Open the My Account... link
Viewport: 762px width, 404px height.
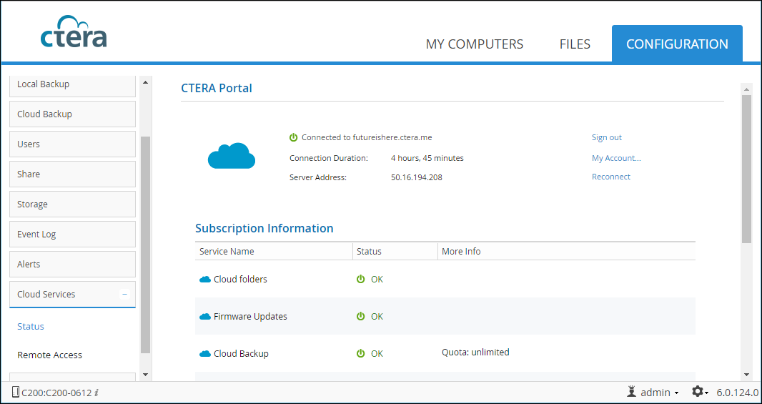pyautogui.click(x=616, y=158)
